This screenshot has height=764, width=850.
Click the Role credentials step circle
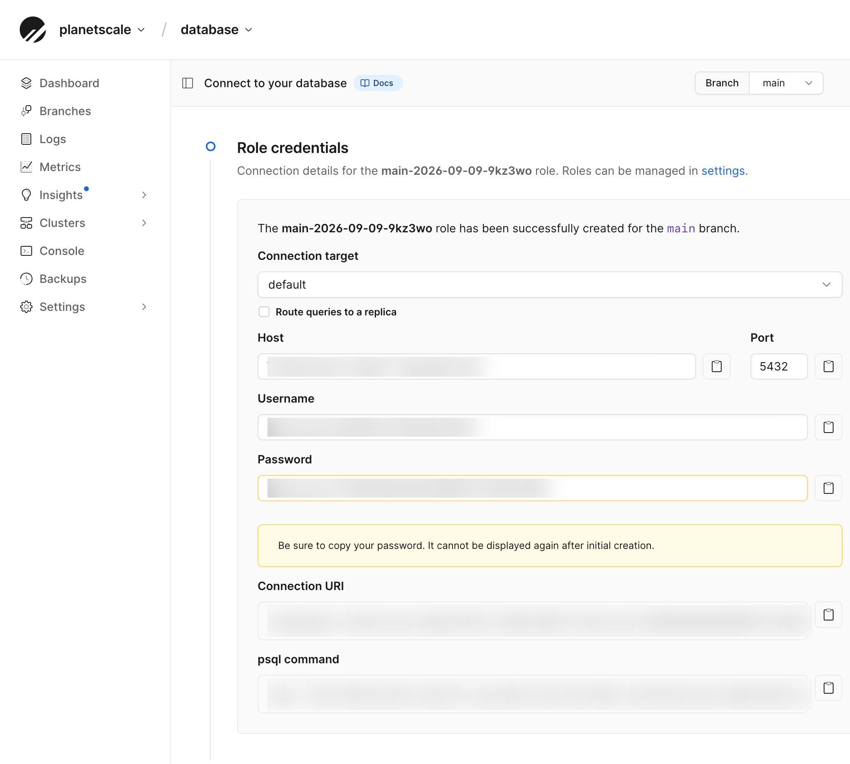[210, 146]
